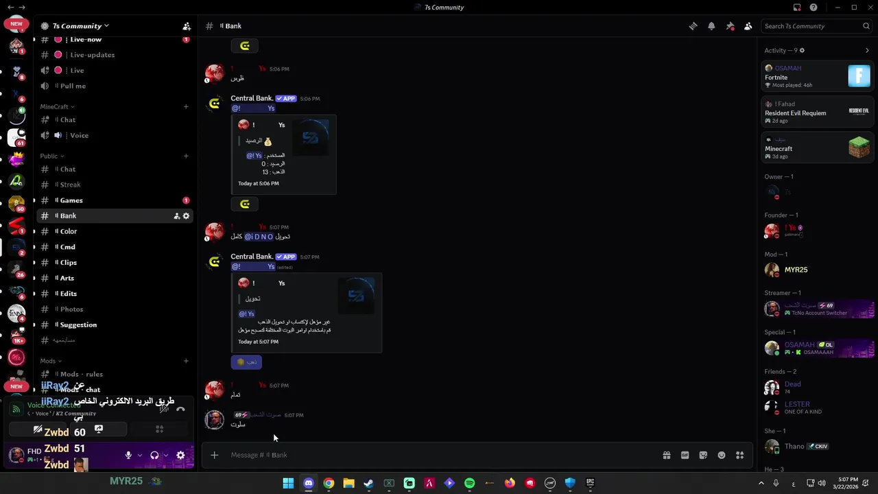This screenshot has height=494, width=878.
Task: Deafen with the headphones icon
Action: pyautogui.click(x=154, y=455)
